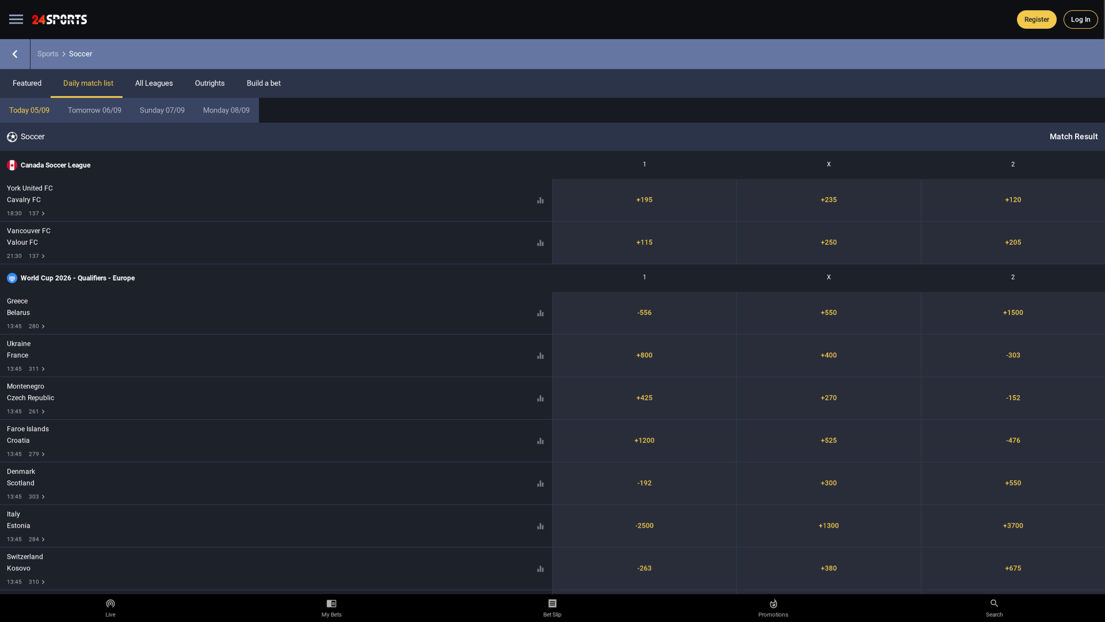Open statistics for Ukraine vs France
Viewport: 1105px width, 622px height.
point(540,355)
